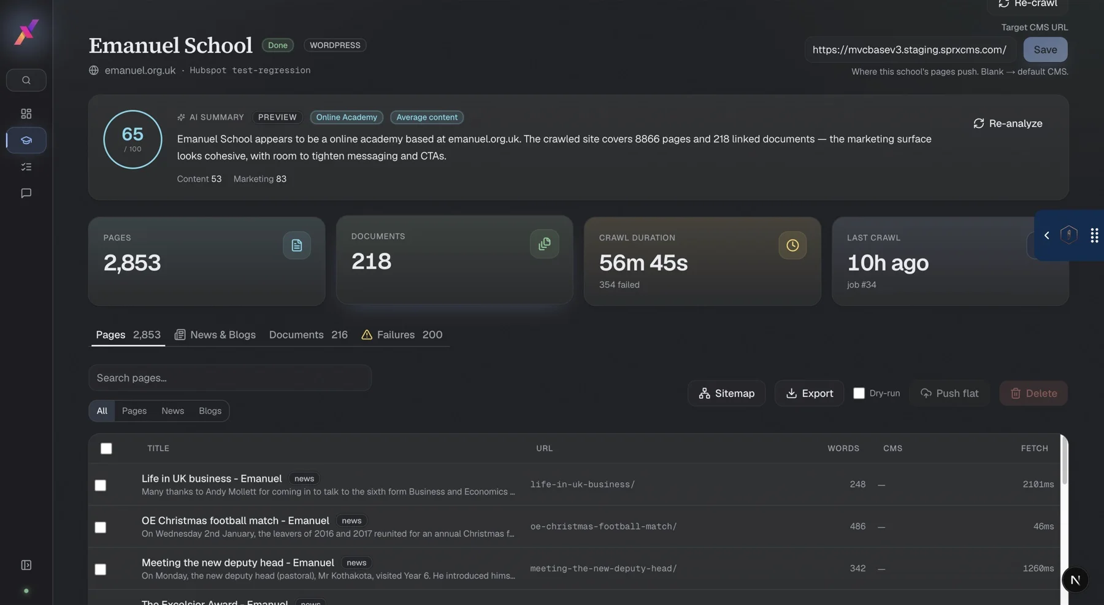The width and height of the screenshot is (1104, 605).
Task: Select the All filter pill
Action: 102,411
